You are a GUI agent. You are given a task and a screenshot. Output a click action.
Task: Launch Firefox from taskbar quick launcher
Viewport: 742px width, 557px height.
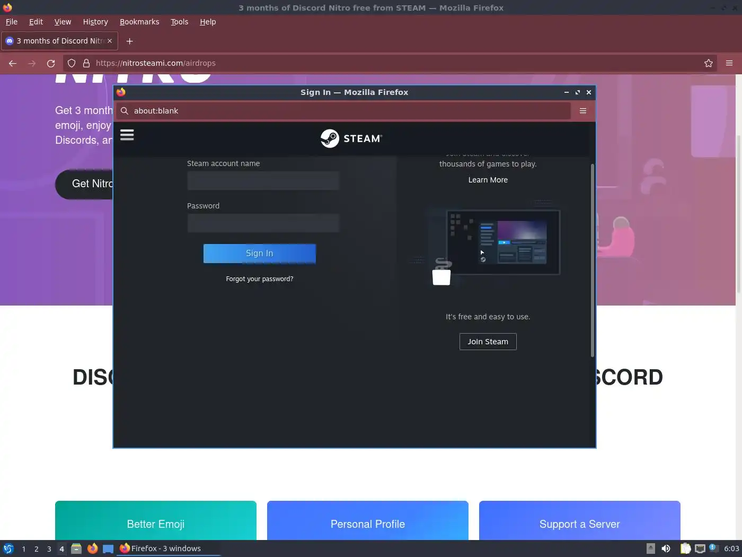click(92, 549)
